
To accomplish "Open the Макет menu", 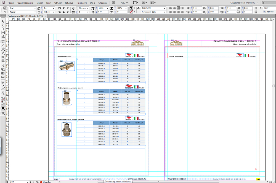I will point(39,3).
